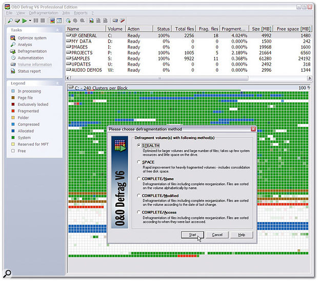Click the green Start play toolbar icon
This screenshot has height=281, width=318.
pos(25,20)
